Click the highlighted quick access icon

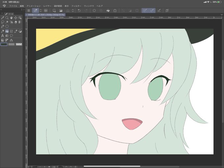(x=36, y=11)
